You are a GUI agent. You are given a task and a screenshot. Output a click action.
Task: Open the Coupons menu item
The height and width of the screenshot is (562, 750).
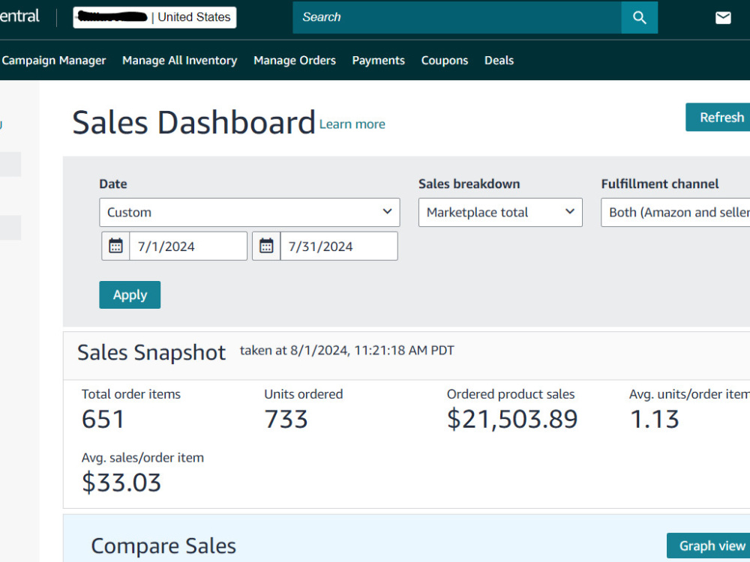point(445,61)
